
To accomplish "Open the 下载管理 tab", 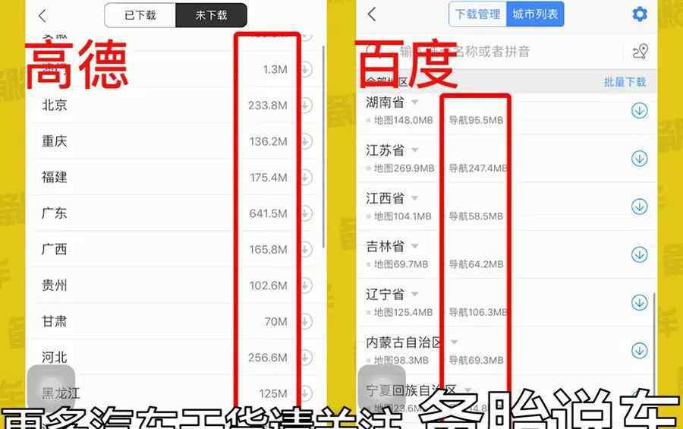I will 478,14.
